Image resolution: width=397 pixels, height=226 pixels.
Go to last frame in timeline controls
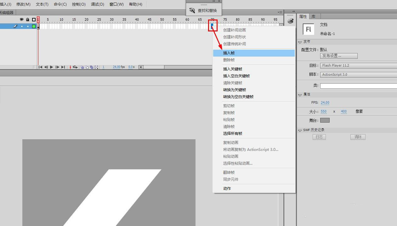(63, 67)
